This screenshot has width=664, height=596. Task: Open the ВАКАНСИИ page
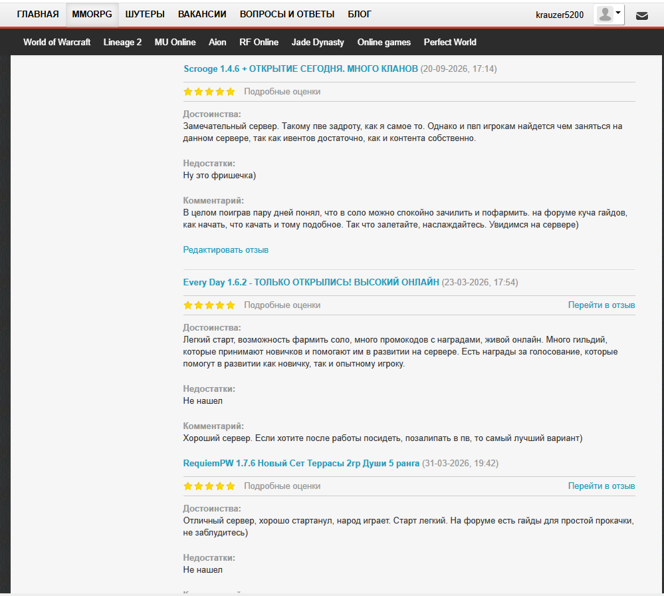pyautogui.click(x=202, y=15)
